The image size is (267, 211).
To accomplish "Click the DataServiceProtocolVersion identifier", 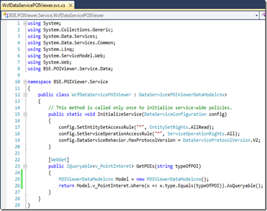I will 217,140.
